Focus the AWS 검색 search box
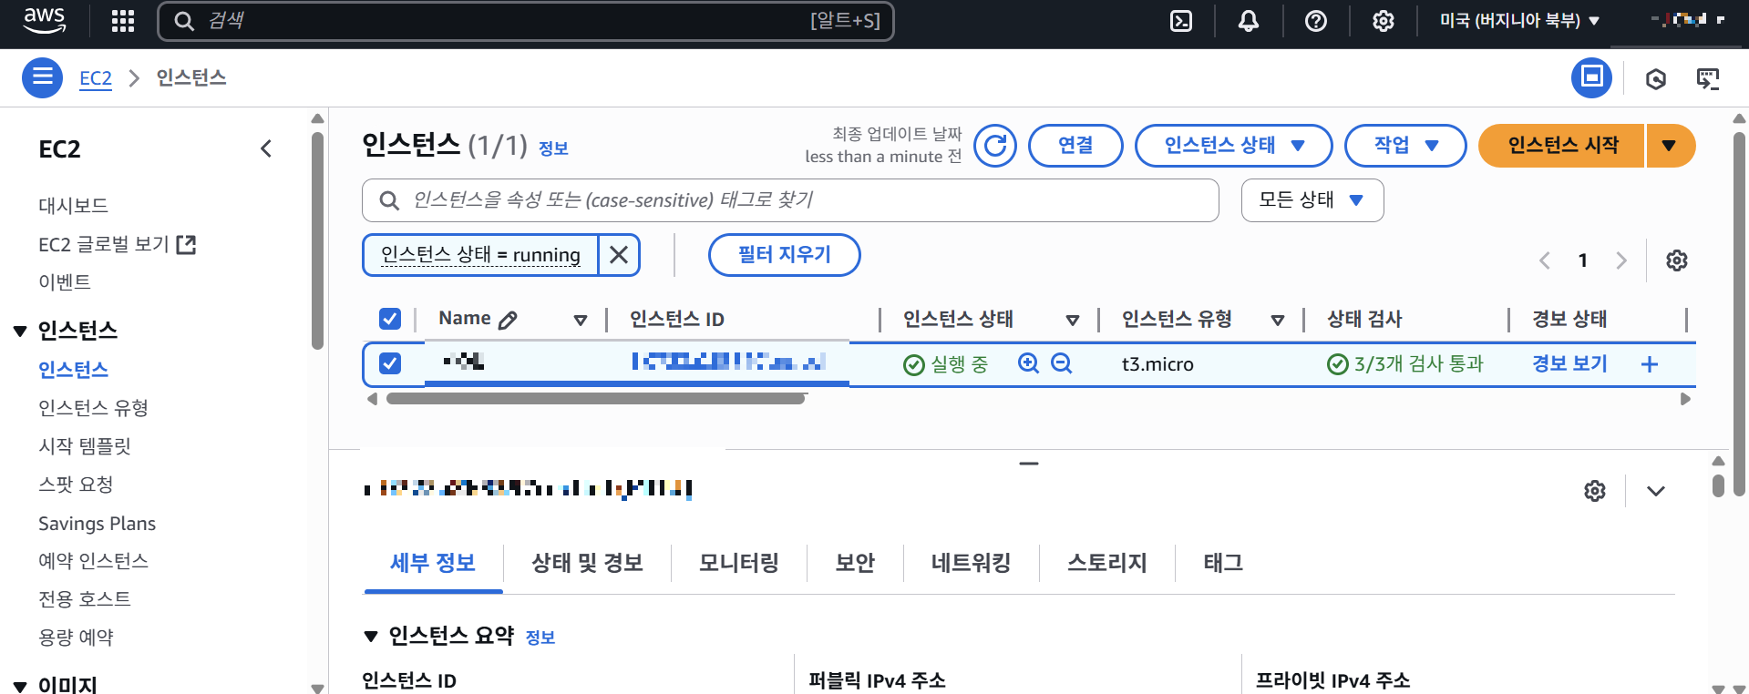 point(526,21)
